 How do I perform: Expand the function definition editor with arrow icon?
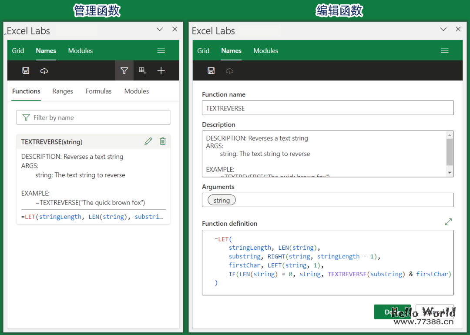[448, 222]
